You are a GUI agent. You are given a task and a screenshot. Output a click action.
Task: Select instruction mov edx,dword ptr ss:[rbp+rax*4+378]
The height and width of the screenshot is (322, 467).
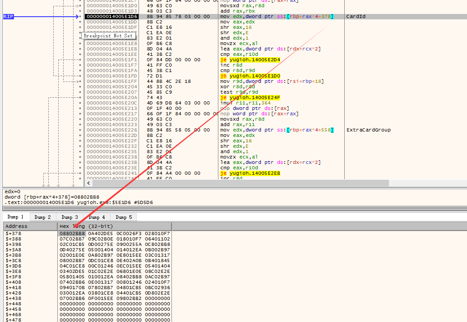tap(277, 16)
